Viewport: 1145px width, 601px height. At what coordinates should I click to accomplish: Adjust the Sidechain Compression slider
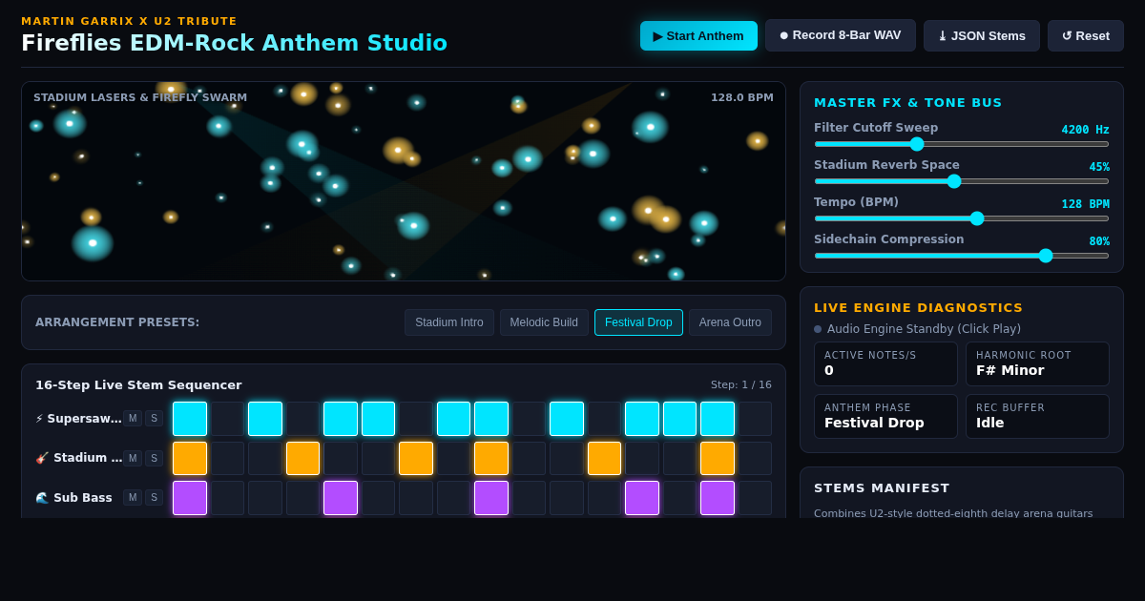(962, 256)
